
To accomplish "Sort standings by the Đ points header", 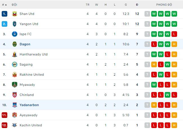I will (137, 5).
